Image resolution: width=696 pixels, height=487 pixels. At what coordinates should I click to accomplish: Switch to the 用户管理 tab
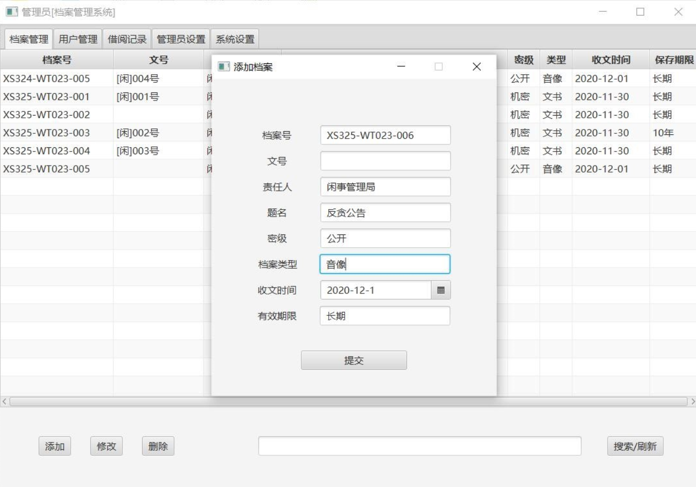point(79,38)
